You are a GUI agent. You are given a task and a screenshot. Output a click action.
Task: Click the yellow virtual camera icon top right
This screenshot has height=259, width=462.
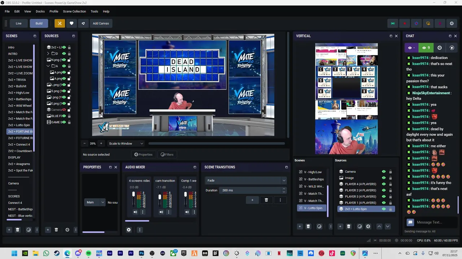(428, 23)
